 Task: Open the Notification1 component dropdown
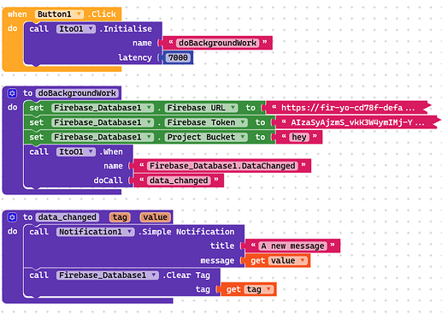pos(96,232)
